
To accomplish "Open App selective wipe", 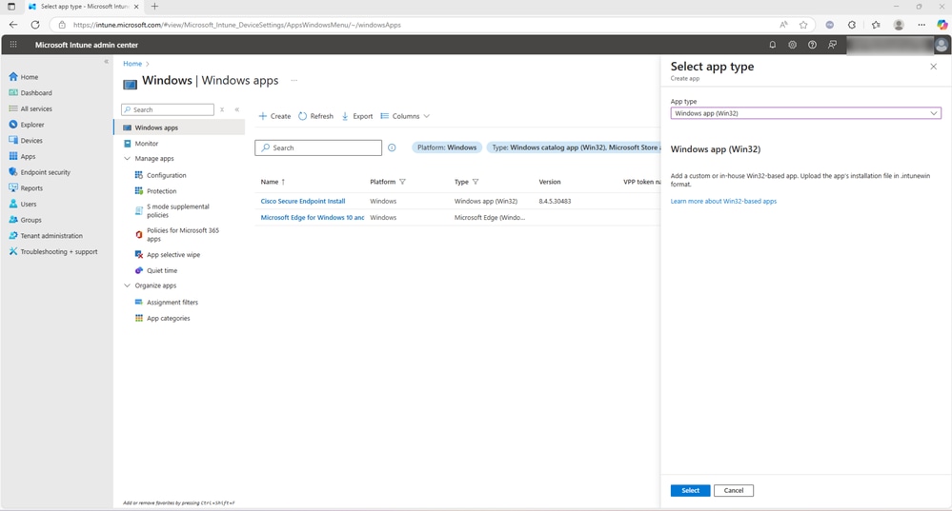I will click(x=172, y=255).
